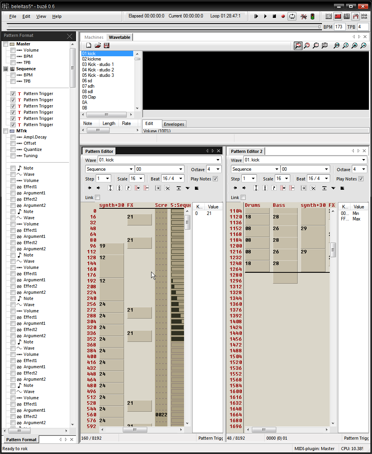Viewport: 372px width, 454px height.
Task: Click the traffic light icon in toolbar
Action: coord(312,16)
